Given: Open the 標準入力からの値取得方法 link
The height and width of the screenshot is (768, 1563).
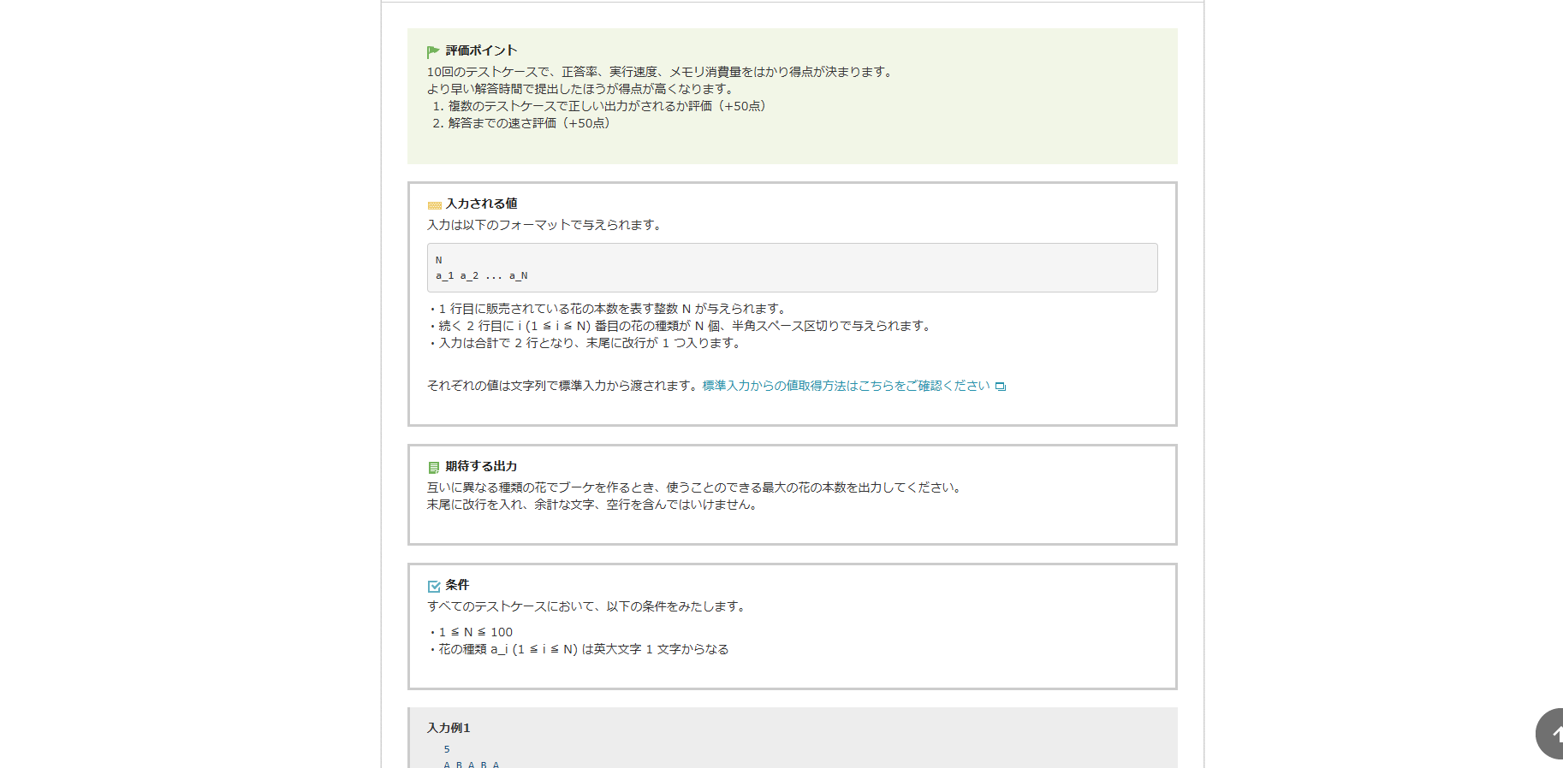Looking at the screenshot, I should 846,386.
